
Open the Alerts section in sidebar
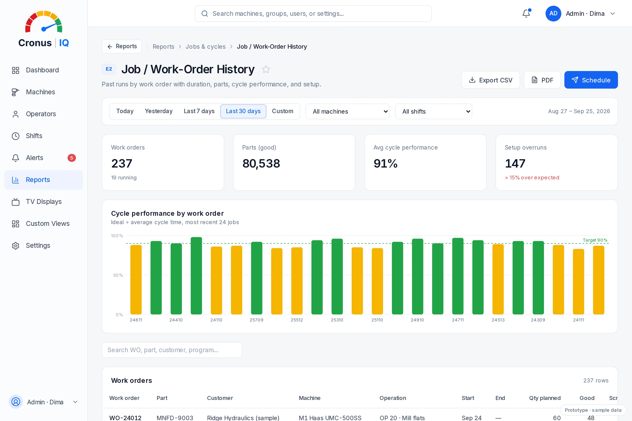tap(43, 158)
